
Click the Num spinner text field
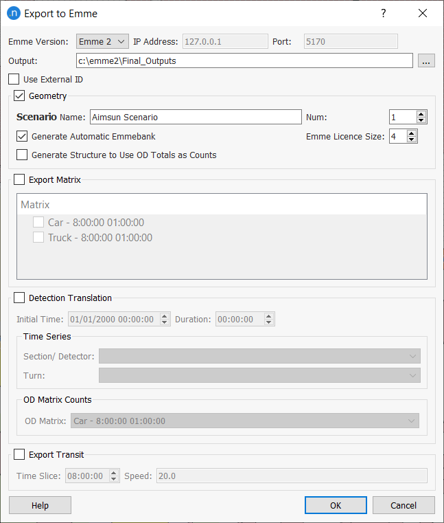click(403, 117)
